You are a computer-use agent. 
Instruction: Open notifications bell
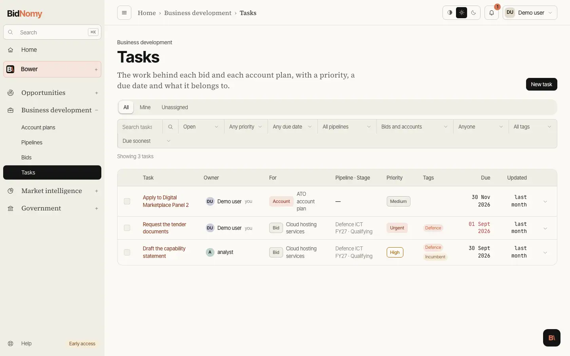point(492,13)
